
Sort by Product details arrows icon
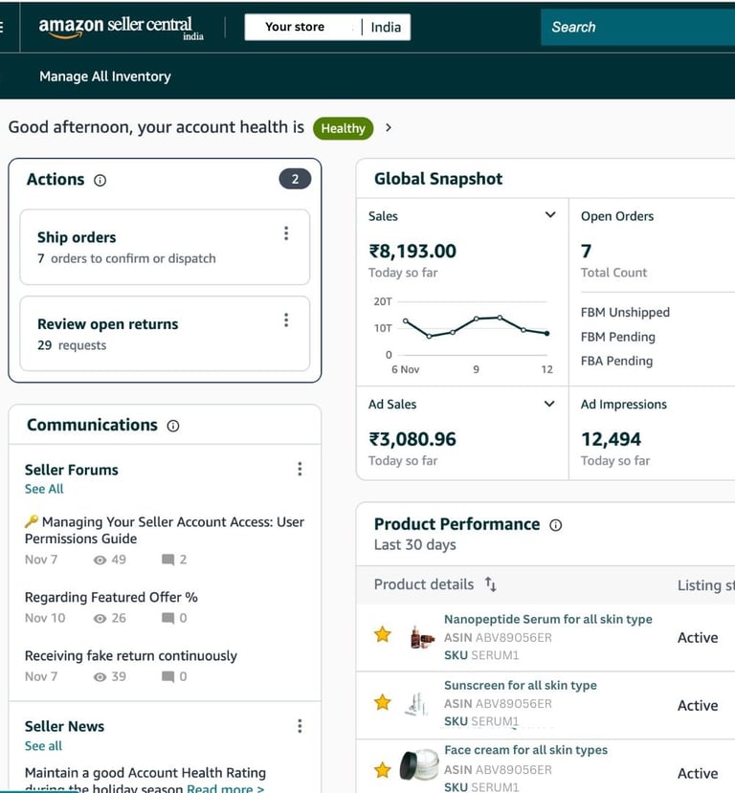coord(491,584)
